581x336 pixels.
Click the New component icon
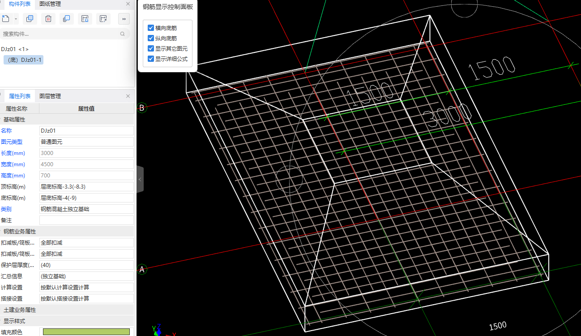pyautogui.click(x=5, y=18)
